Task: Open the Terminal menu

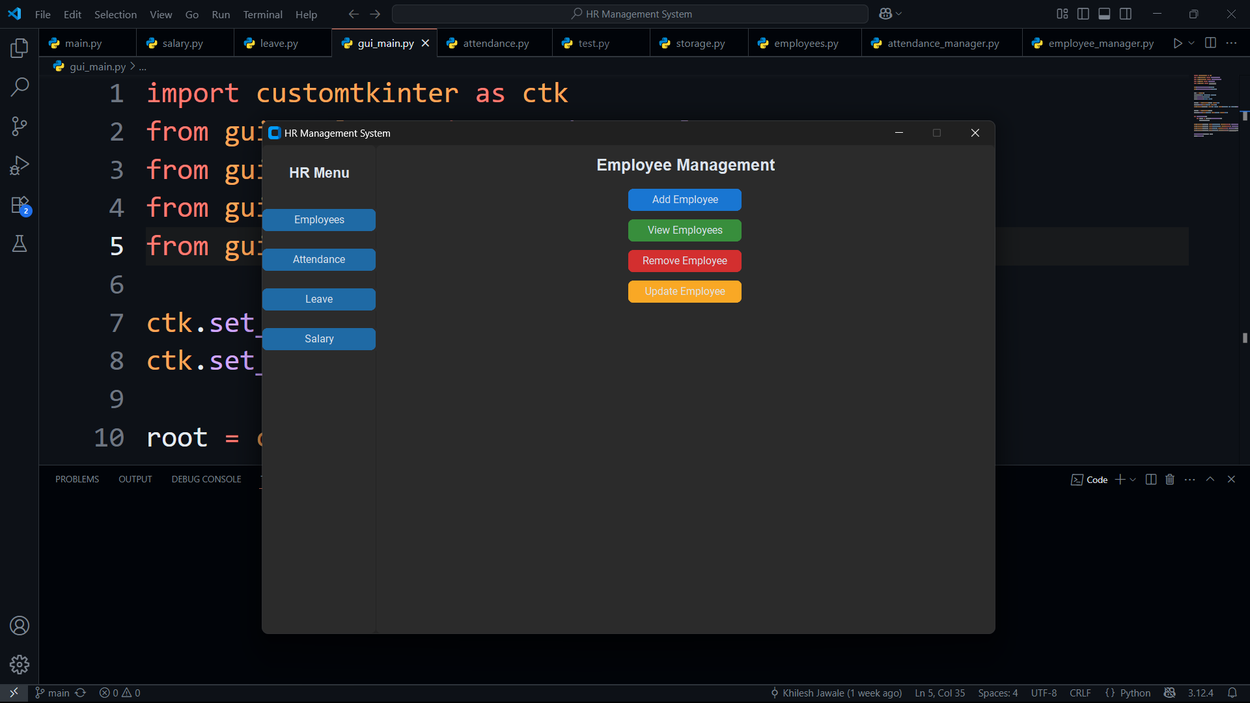Action: [262, 14]
